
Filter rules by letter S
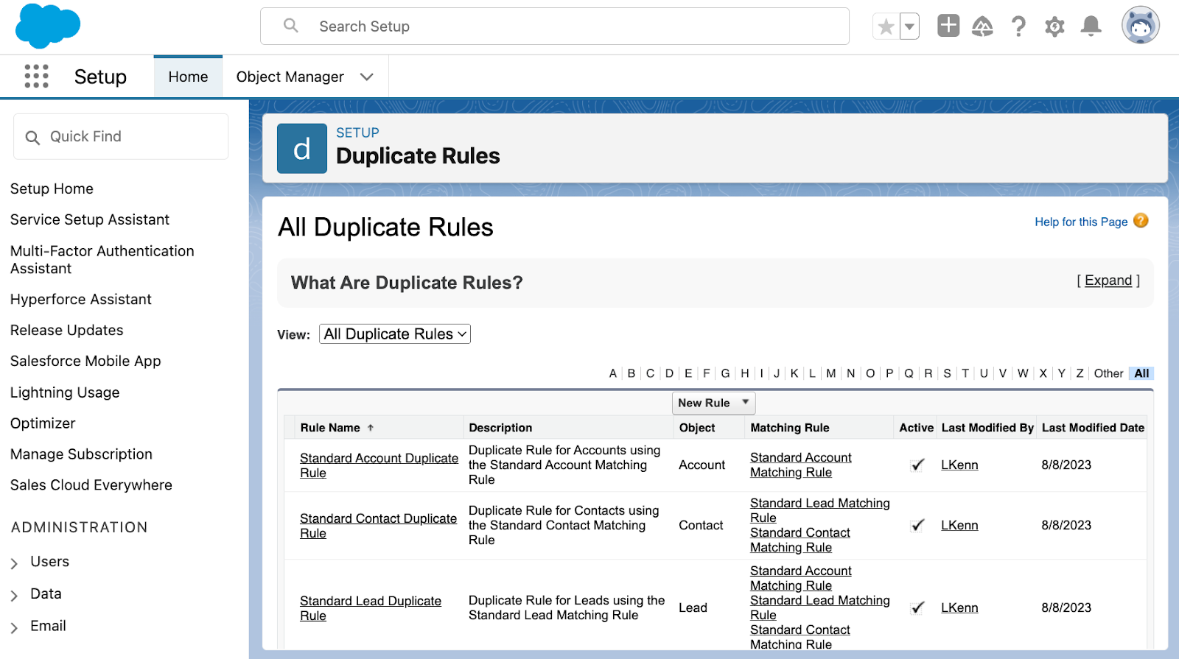coord(947,373)
